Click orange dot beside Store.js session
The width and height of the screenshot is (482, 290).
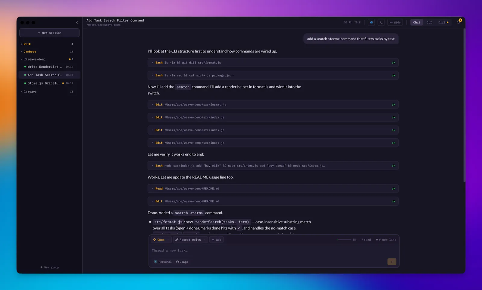[63, 83]
